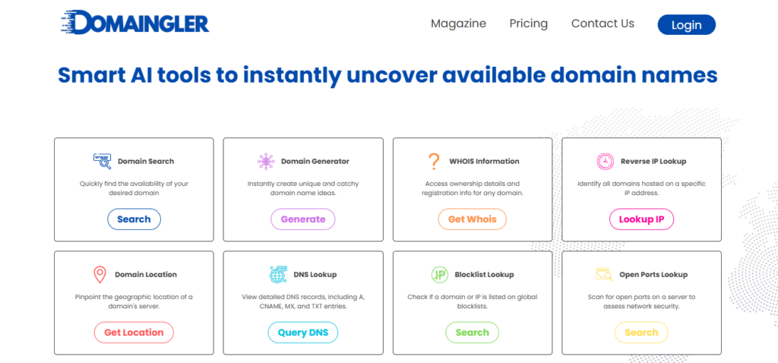Click the Domain Location pin icon
This screenshot has height=363, width=778.
click(x=100, y=274)
